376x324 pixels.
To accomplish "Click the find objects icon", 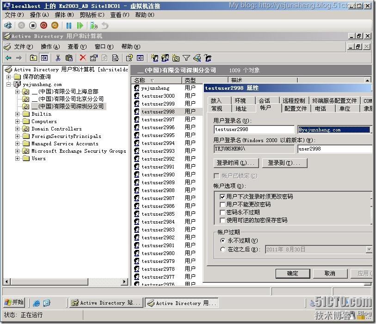I will click(197, 58).
